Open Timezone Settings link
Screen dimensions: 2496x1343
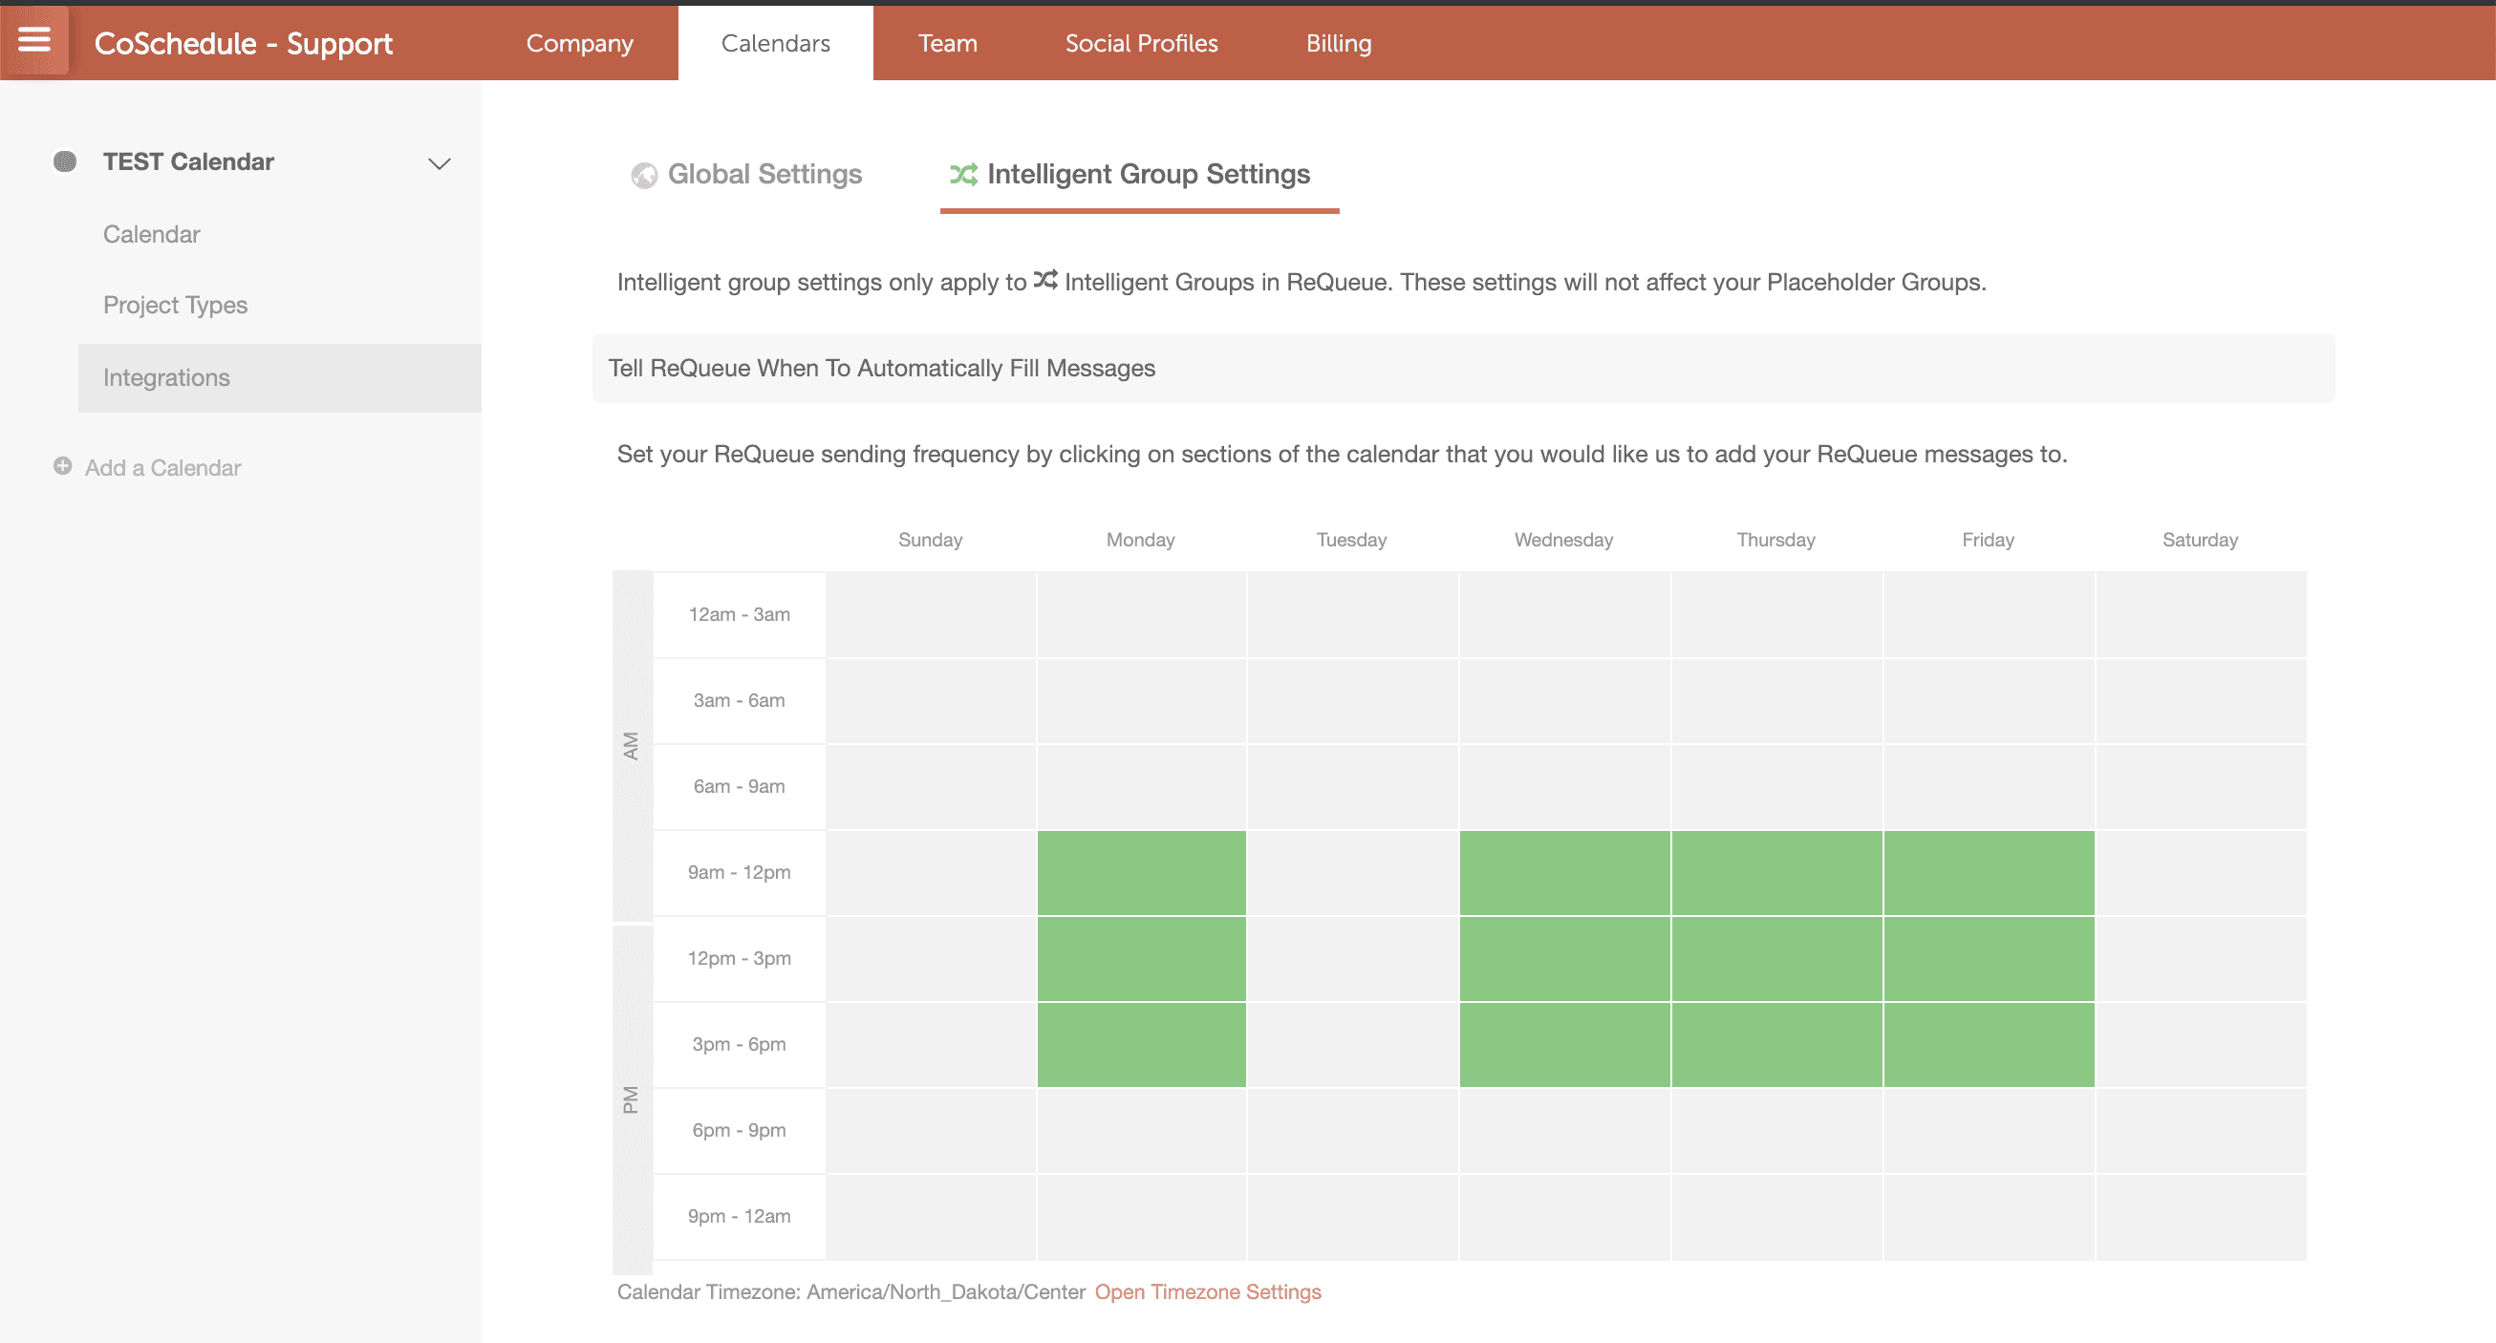[1207, 1291]
